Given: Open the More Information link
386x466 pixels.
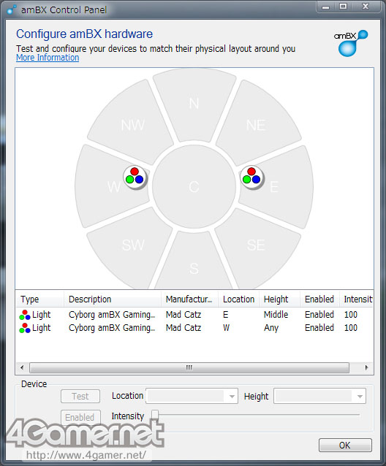Looking at the screenshot, I should pyautogui.click(x=48, y=58).
